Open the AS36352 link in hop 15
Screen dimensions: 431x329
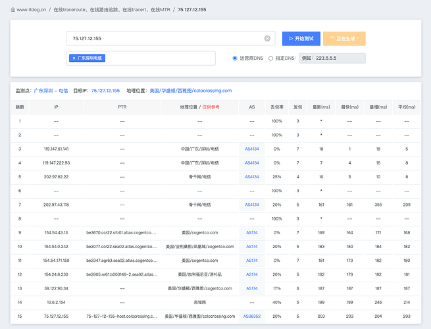252,316
